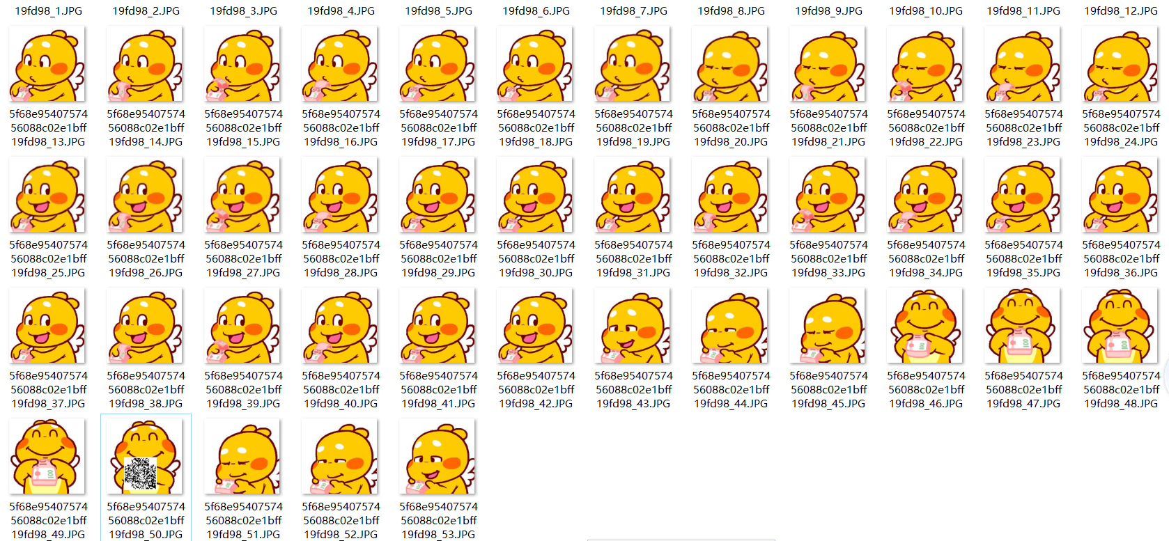1169x541 pixels.
Task: Choose the 19fd98_38.JPG picture thumbnail
Action: click(145, 326)
